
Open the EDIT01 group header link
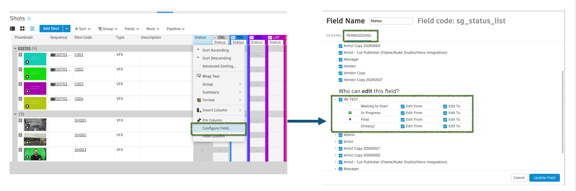coord(24,48)
